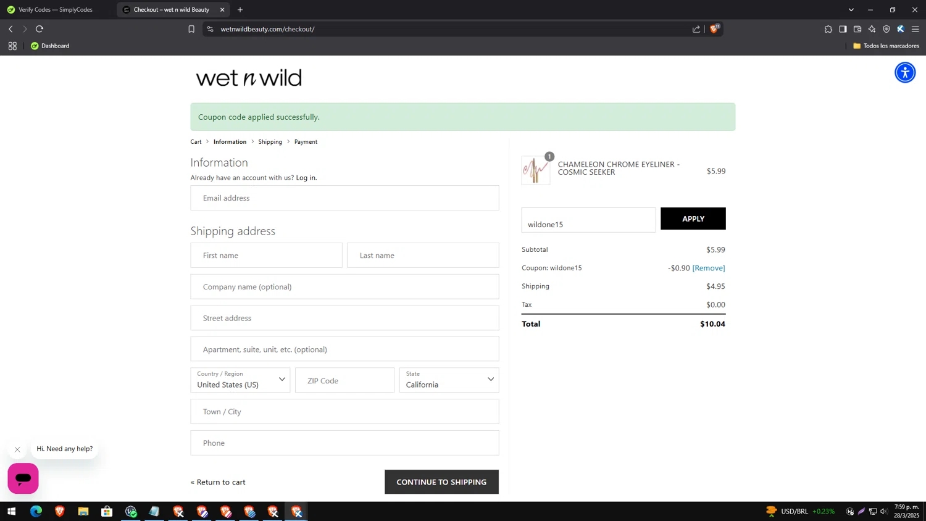
Task: Bookmark this page with the bookmark icon
Action: pyautogui.click(x=191, y=29)
